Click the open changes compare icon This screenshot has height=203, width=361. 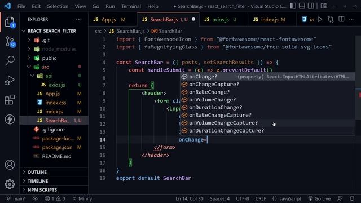[x=331, y=20]
